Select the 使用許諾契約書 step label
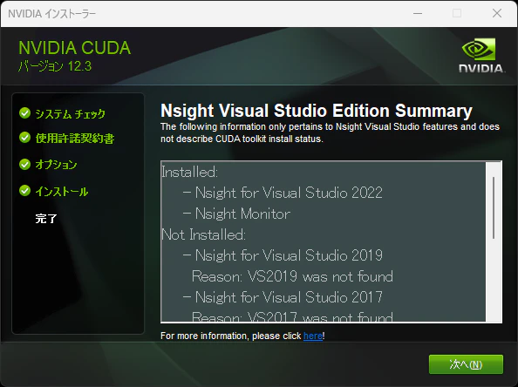 click(75, 139)
